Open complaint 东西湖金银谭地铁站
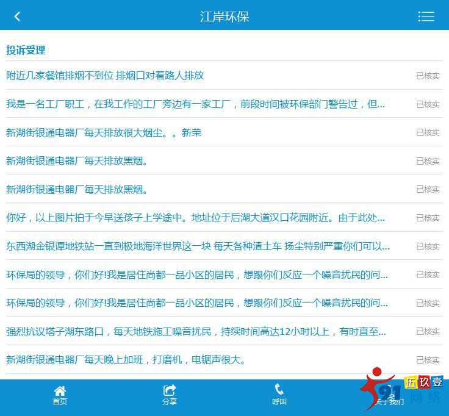Image resolution: width=449 pixels, height=416 pixels. coord(198,246)
